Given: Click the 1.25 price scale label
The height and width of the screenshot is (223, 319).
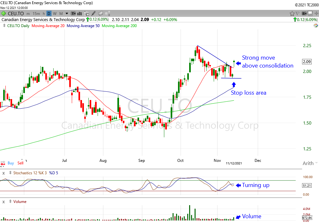Looking at the screenshot, I should coord(307,149).
